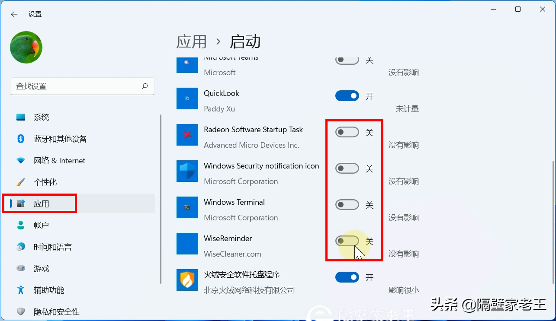Screen dimensions: 556x321
Task: Enable Radeon Software Startup Task switch
Action: (x=347, y=132)
